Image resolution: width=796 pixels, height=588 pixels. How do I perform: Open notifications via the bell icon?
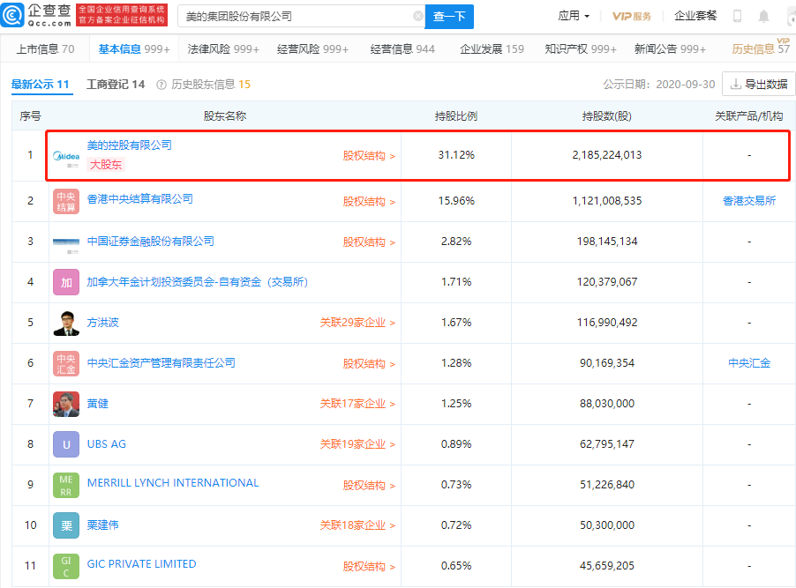point(764,15)
